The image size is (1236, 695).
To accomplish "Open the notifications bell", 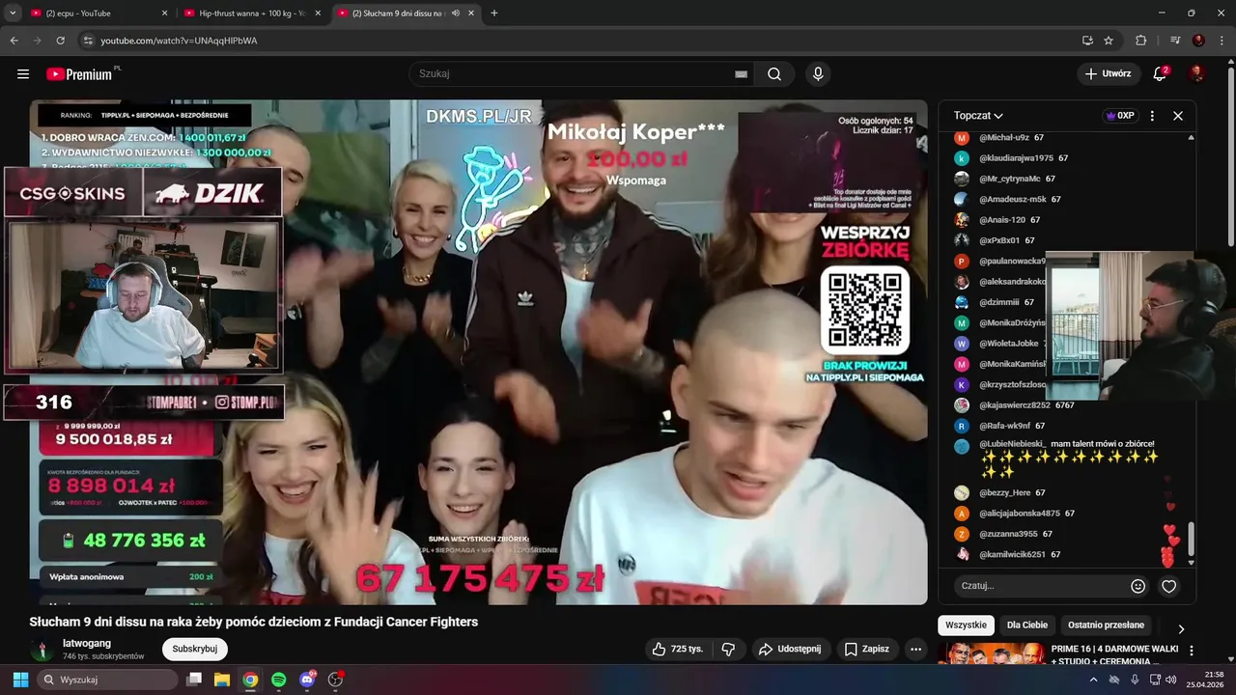I will click(x=1161, y=74).
